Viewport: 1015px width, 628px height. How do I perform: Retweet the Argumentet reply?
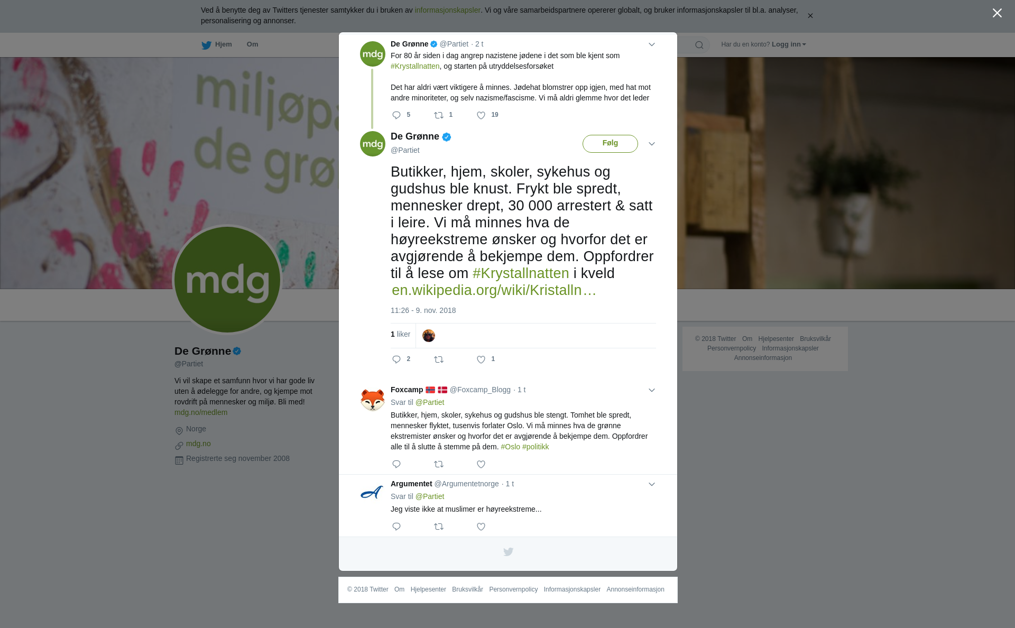click(439, 527)
